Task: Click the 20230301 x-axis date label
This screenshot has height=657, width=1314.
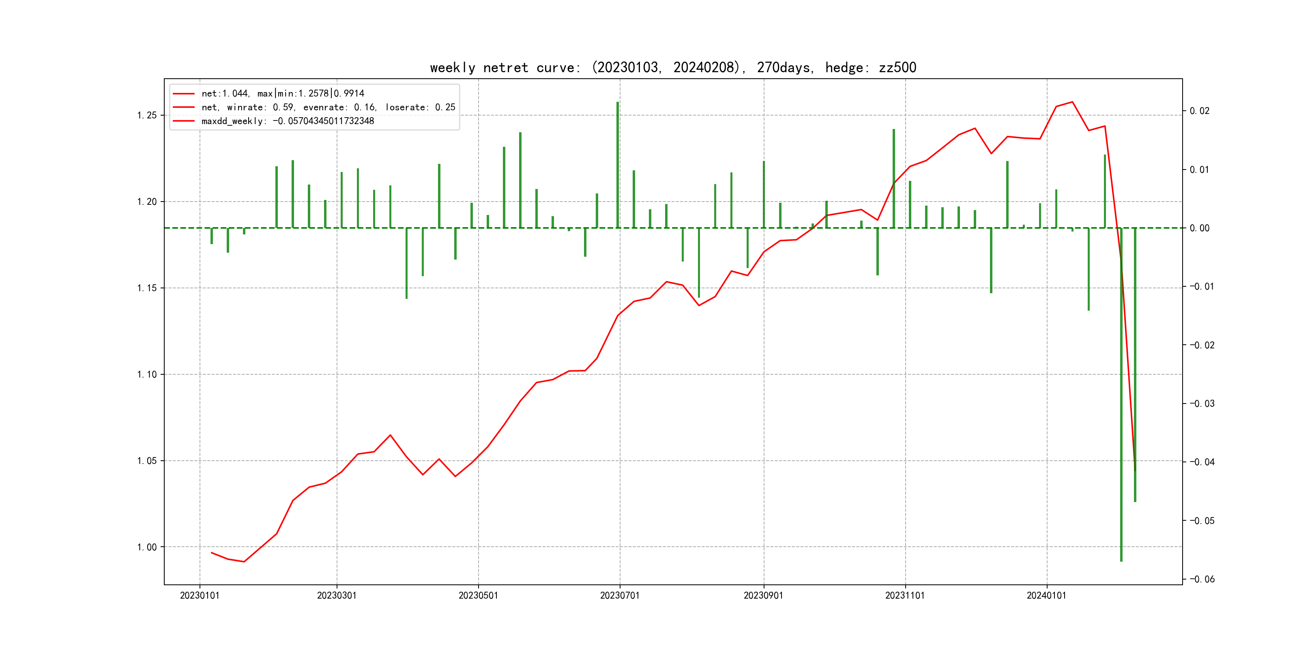Action: point(337,595)
